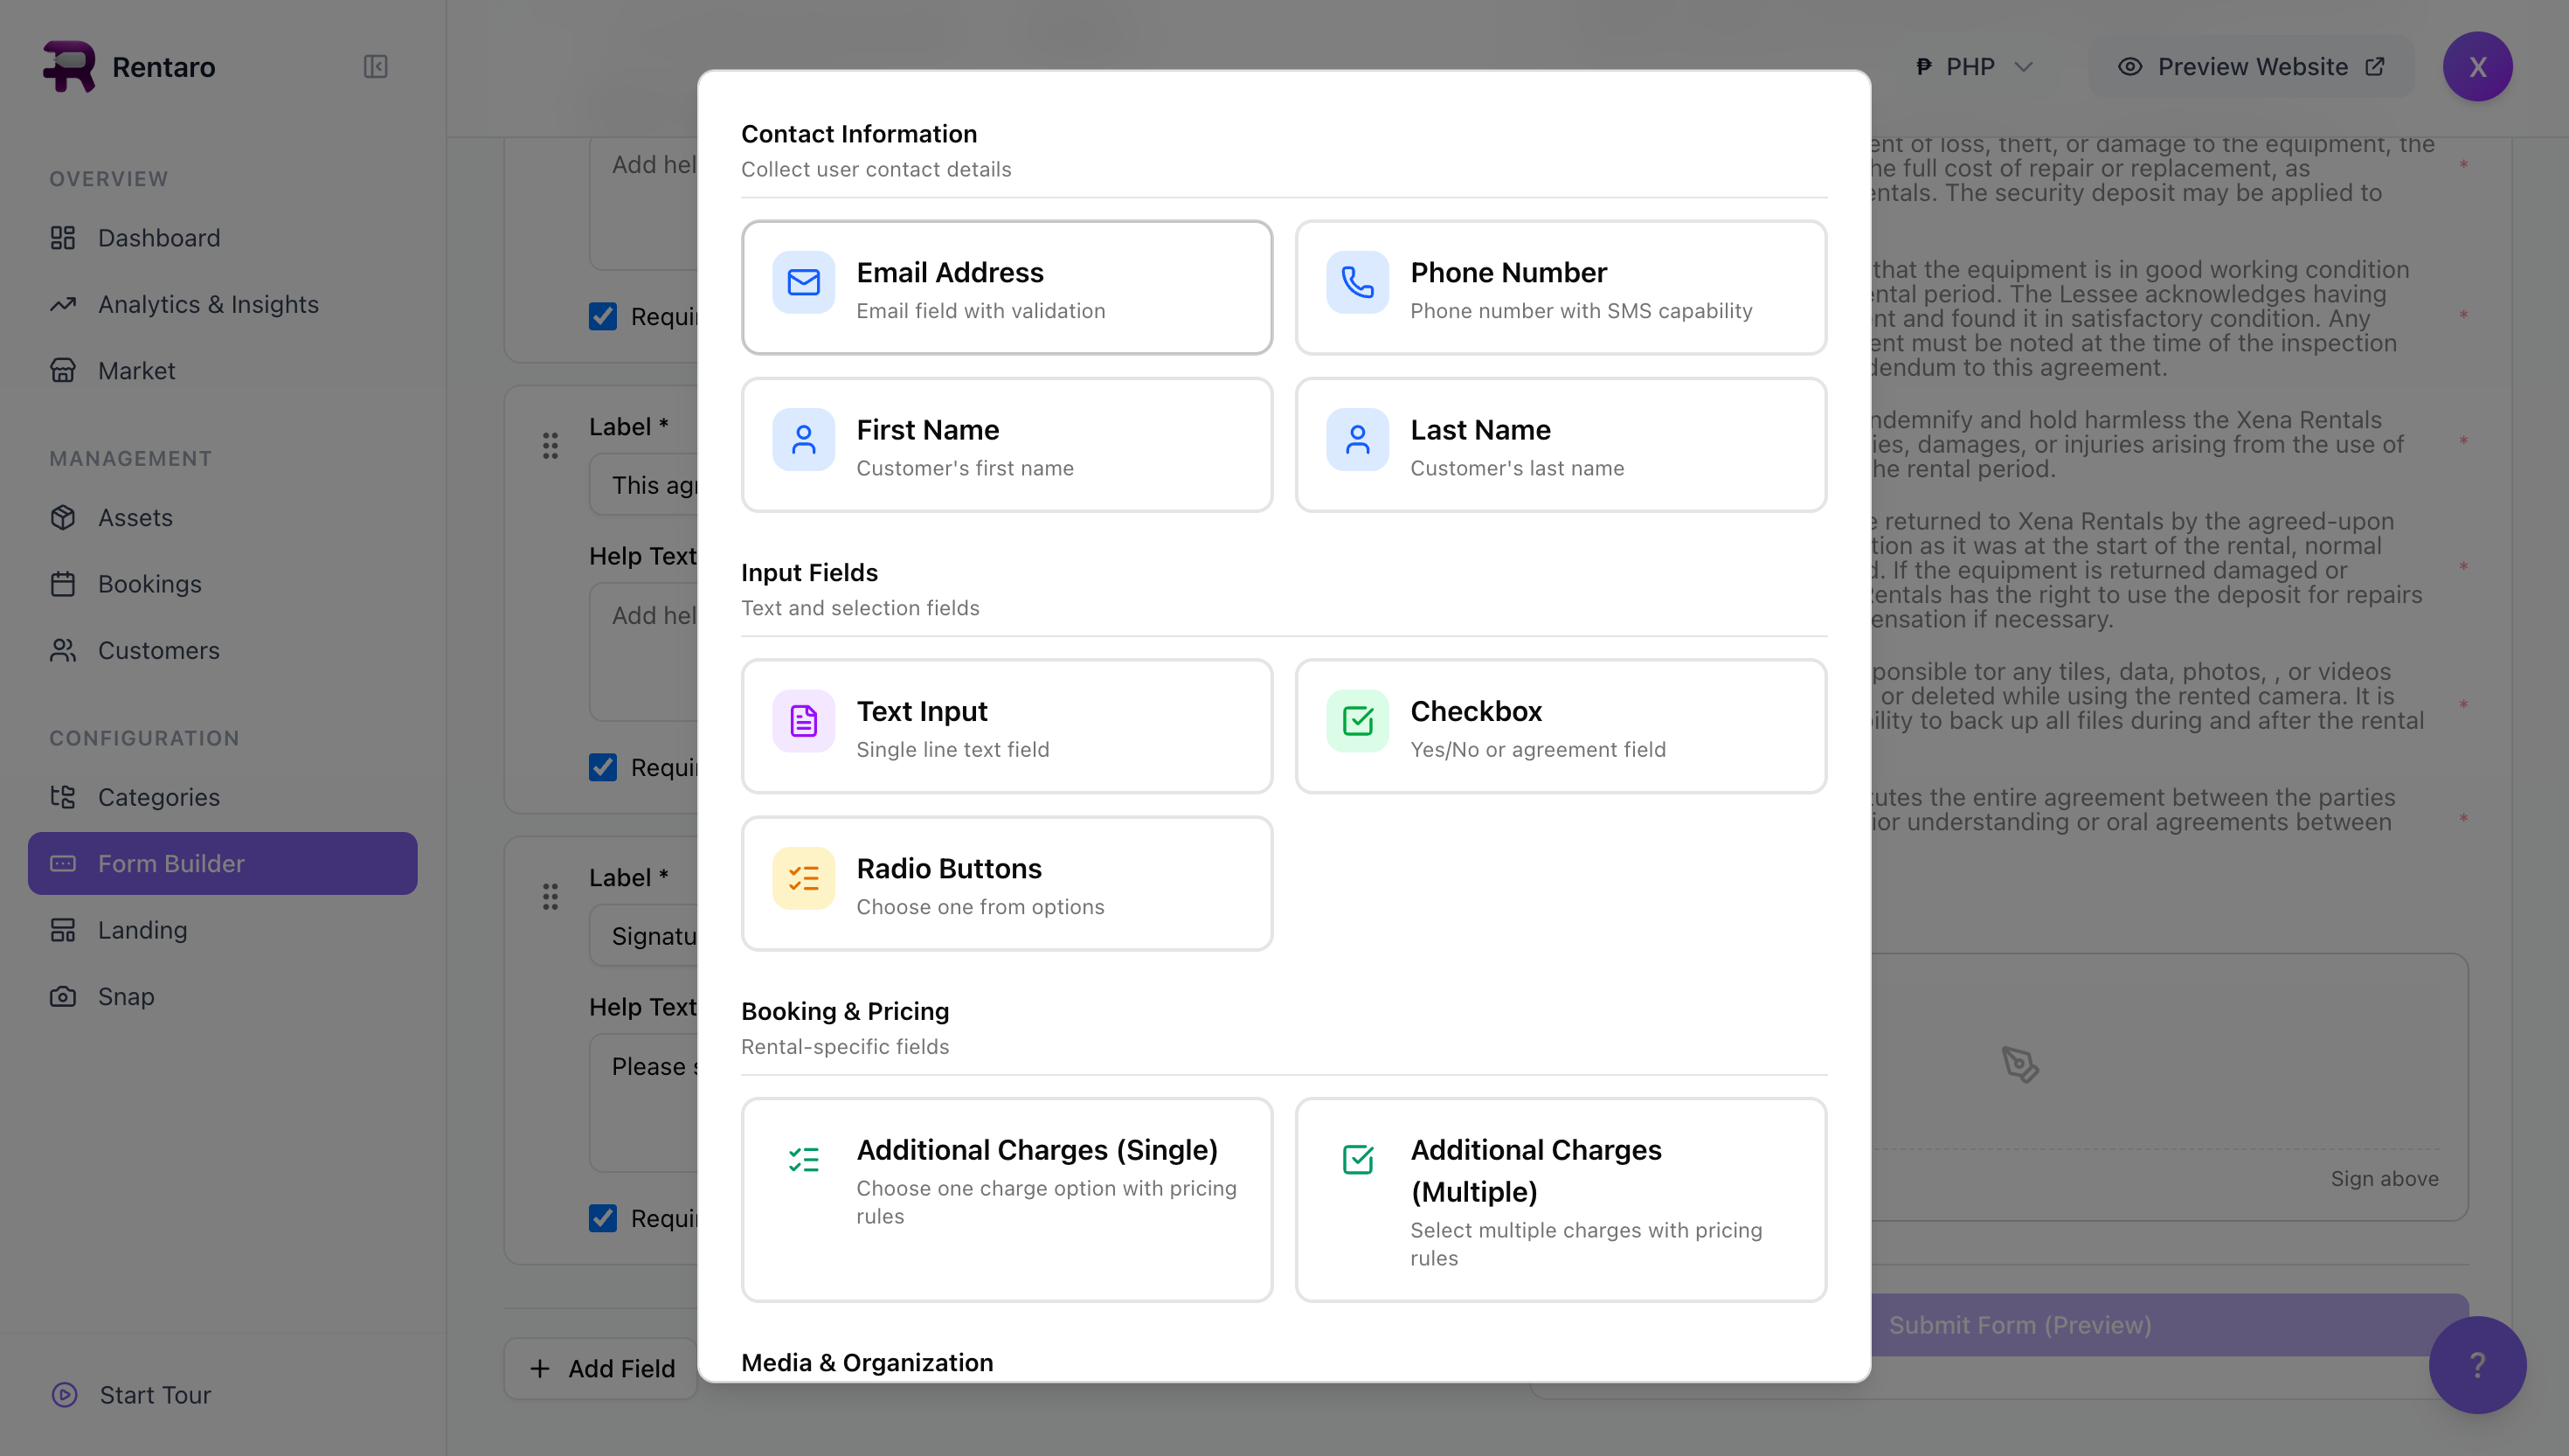The image size is (2569, 1456).
Task: Uncheck the topmost Required checkbox
Action: 603,316
